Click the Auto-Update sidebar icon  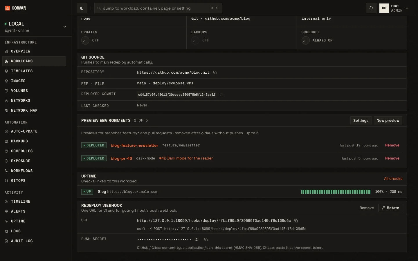click(x=6, y=131)
